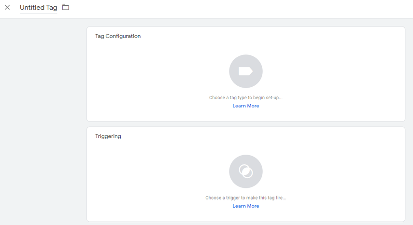This screenshot has width=413, height=225.
Task: Open the folder icon beside the tag name
Action: (66, 7)
